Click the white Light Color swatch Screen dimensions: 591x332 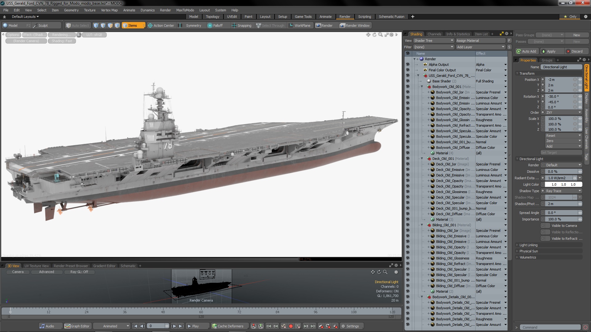click(x=563, y=184)
